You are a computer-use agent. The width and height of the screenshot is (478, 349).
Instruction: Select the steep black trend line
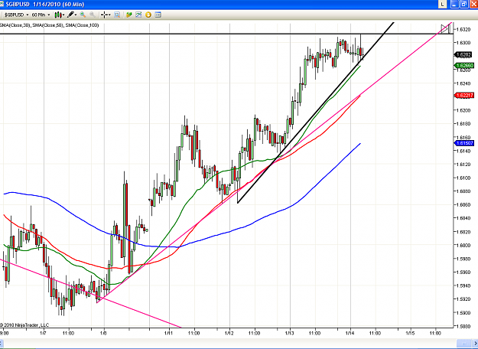[316, 113]
